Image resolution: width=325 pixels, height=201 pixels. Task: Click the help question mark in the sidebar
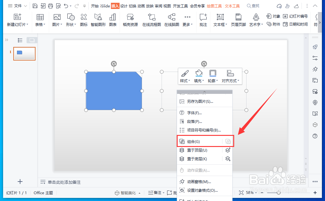coord(315,136)
